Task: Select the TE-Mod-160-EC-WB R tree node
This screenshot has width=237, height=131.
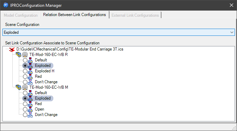Action: tap(49, 55)
